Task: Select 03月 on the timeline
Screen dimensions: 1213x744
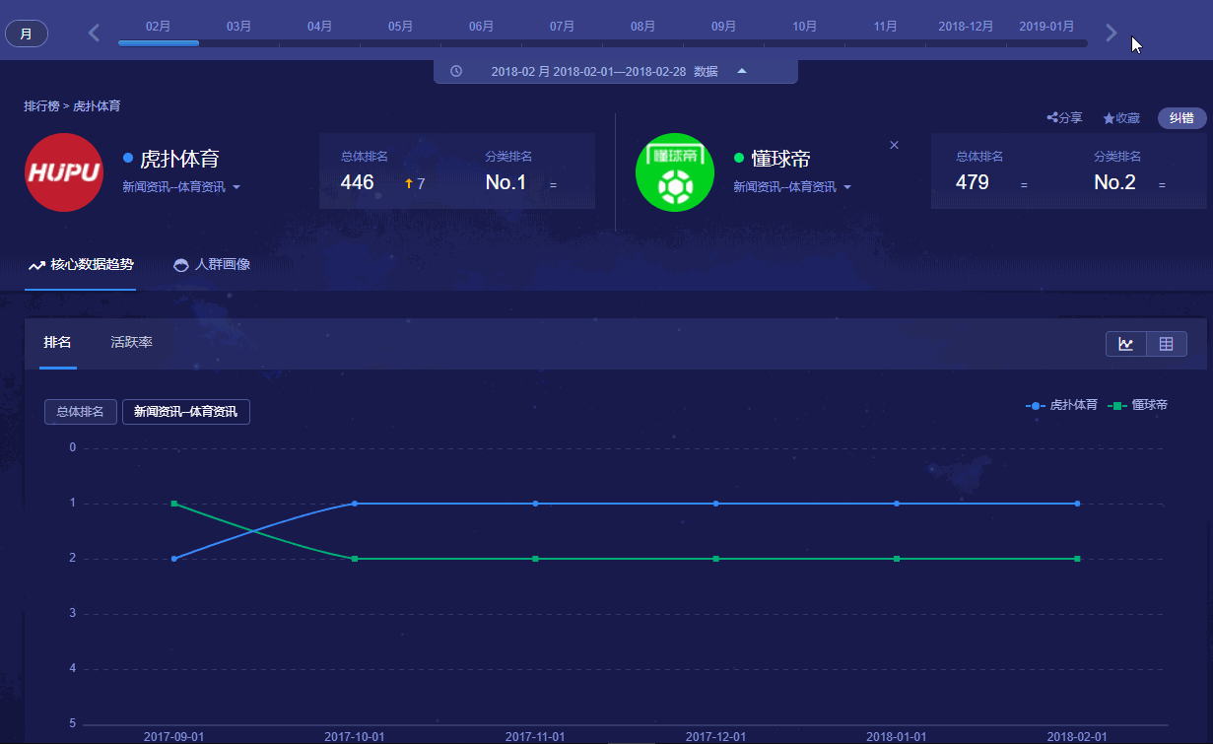Action: tap(238, 27)
